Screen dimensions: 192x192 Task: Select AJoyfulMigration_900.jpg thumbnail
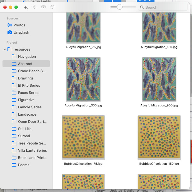159,79
